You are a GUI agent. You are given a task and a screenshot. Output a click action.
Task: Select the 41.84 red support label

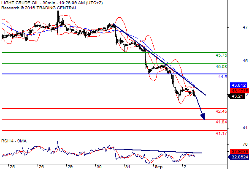(221, 122)
